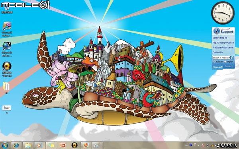Click the red icon in system tray
Image resolution: width=239 pixels, height=149 pixels.
pyautogui.click(x=203, y=145)
